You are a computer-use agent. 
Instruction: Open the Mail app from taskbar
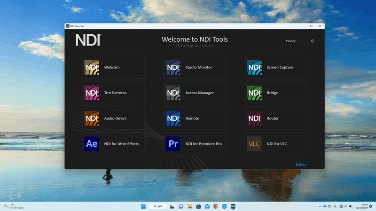pyautogui.click(x=207, y=206)
